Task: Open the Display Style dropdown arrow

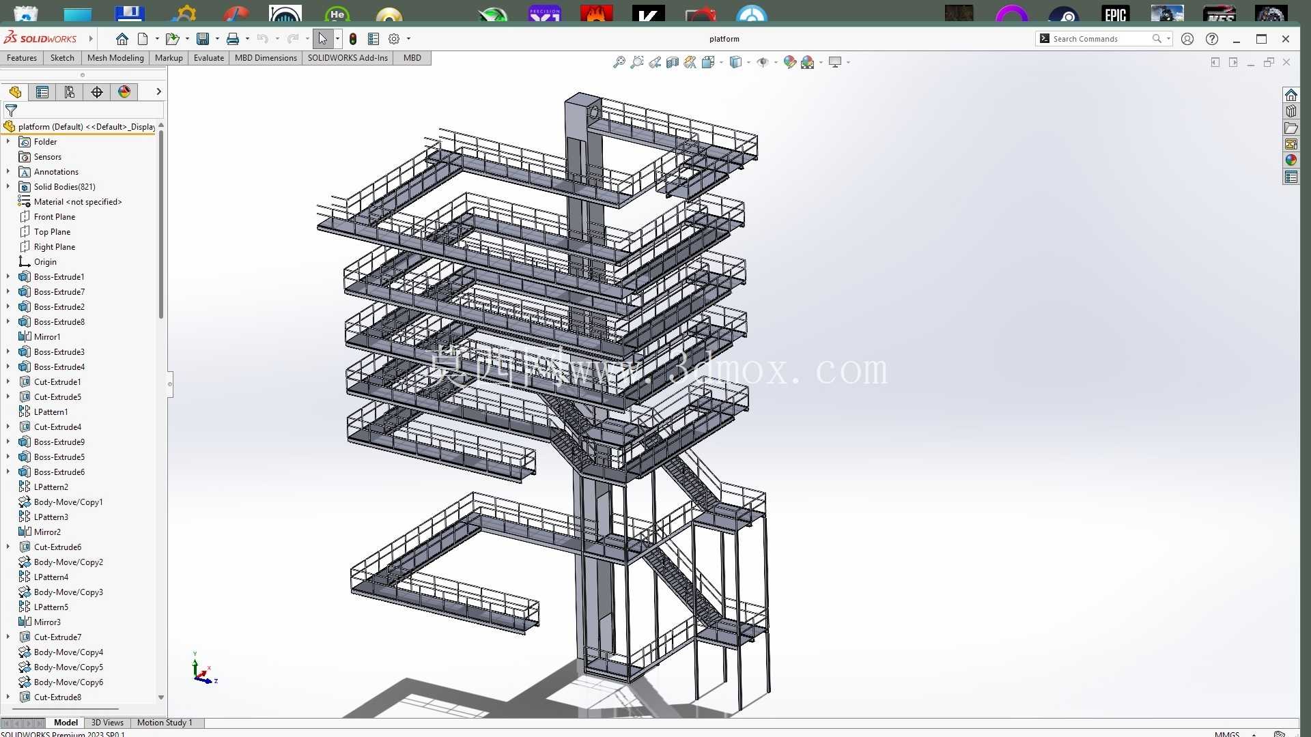Action: (x=749, y=62)
